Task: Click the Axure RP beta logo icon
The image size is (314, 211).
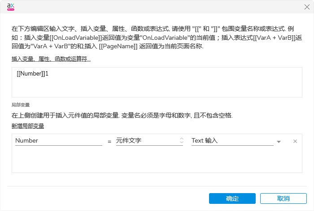Action: click(11, 7)
